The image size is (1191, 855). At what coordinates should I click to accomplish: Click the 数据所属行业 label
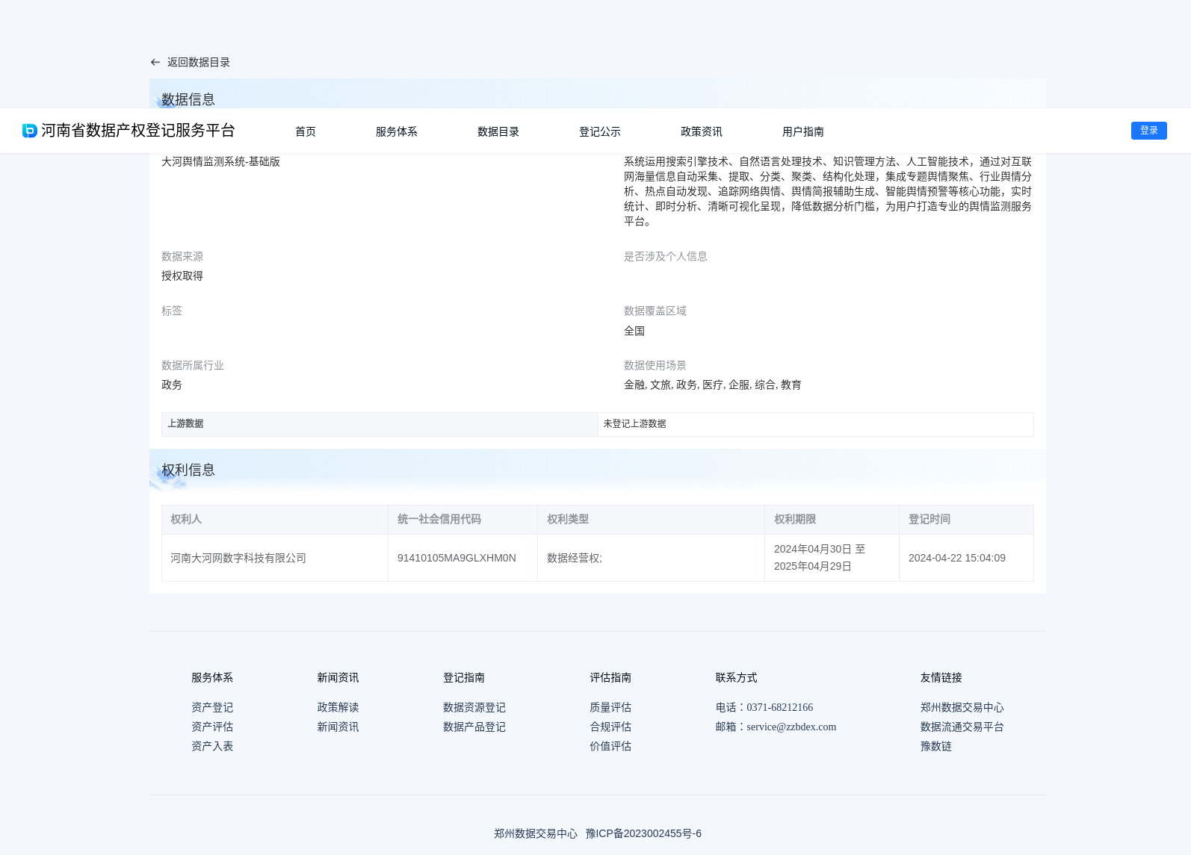(x=193, y=365)
